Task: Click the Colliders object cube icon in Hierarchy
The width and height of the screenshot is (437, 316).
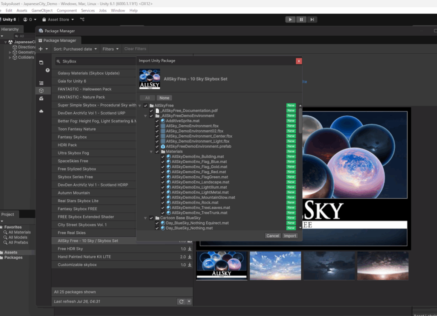Action: [15, 57]
